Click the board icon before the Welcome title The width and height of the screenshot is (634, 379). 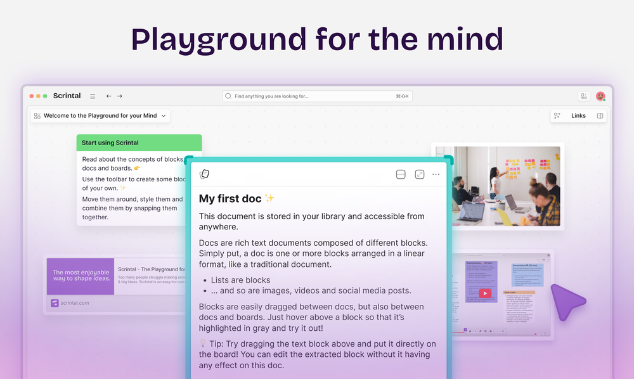[x=37, y=116]
